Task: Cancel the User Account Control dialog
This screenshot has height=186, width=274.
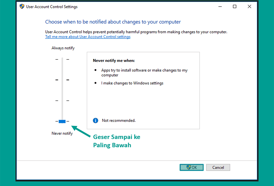Action: tap(218, 167)
